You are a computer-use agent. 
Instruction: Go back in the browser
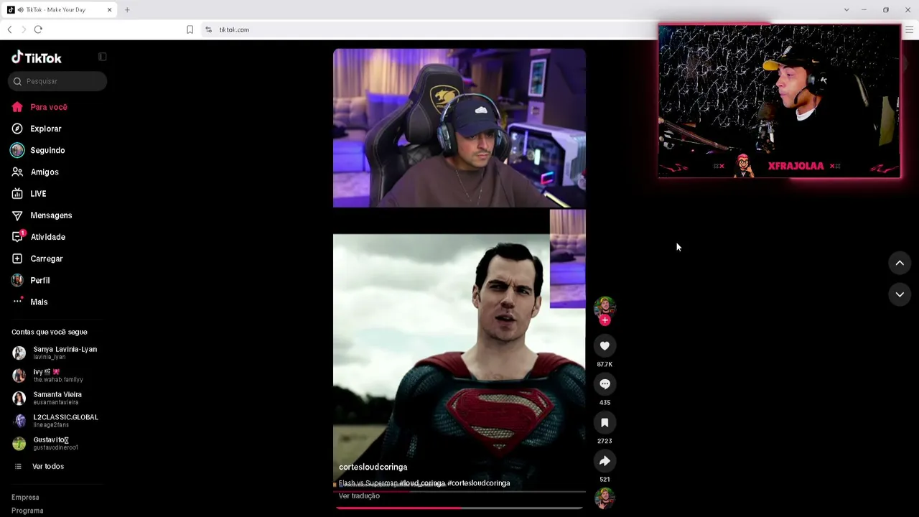[9, 29]
